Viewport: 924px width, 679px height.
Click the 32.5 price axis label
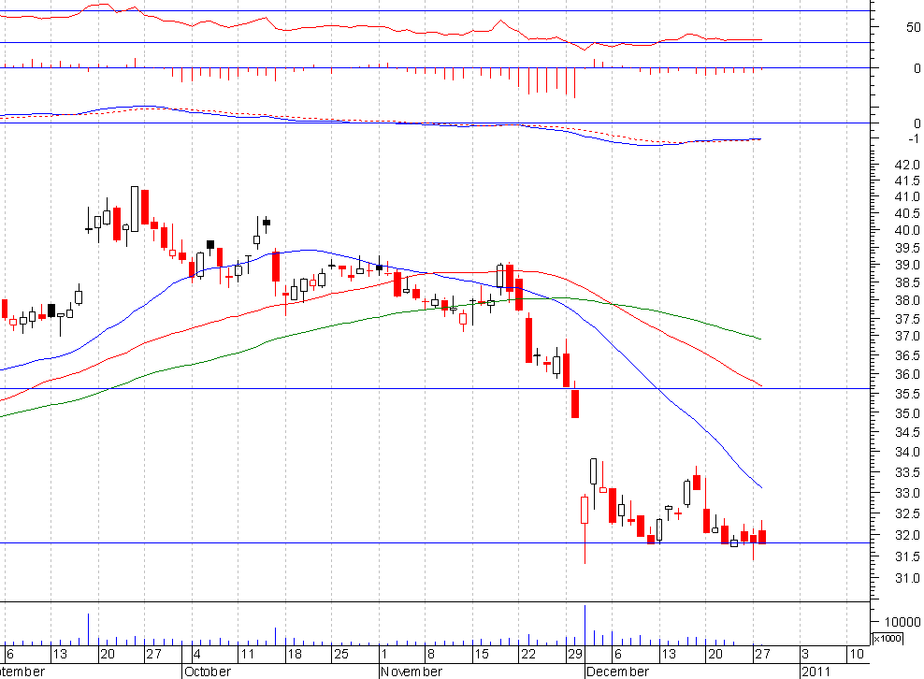[907, 514]
